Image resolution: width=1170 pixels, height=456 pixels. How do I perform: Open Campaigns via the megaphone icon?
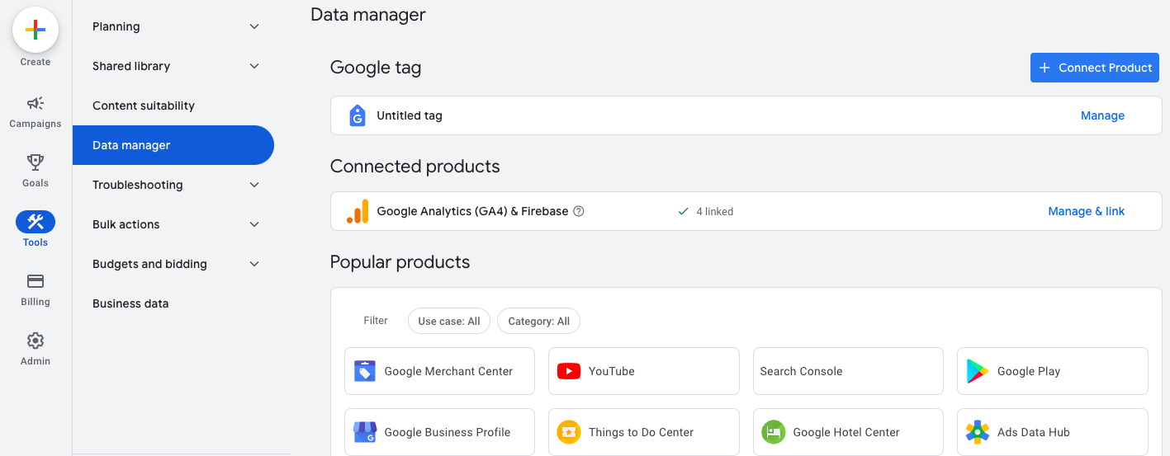pos(36,104)
